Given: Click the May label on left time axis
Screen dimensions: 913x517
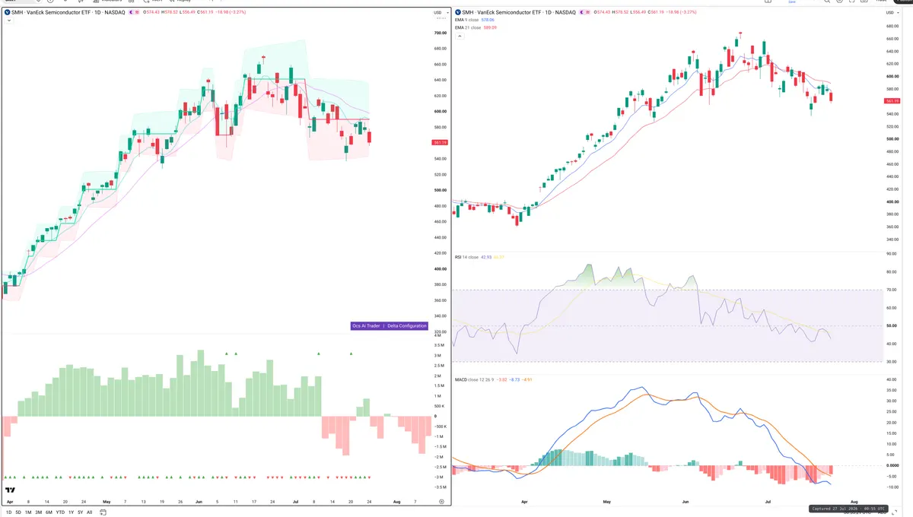Looking at the screenshot, I should (107, 502).
